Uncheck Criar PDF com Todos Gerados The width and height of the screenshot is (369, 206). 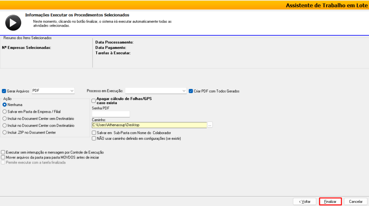[191, 91]
